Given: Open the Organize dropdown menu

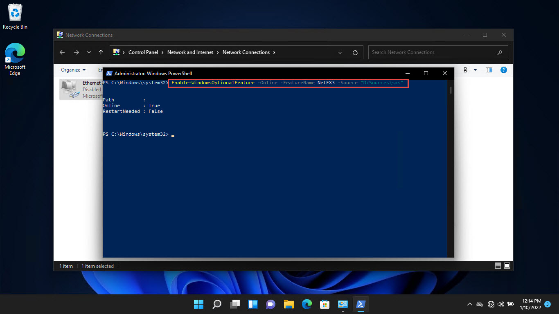Looking at the screenshot, I should coord(73,70).
